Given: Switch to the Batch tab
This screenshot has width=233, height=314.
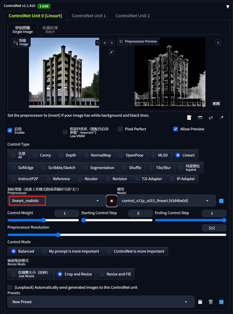Looking at the screenshot, I should [x=50, y=30].
